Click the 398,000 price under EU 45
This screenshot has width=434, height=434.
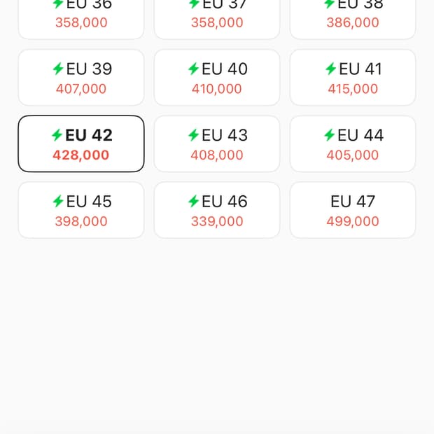[x=81, y=221]
